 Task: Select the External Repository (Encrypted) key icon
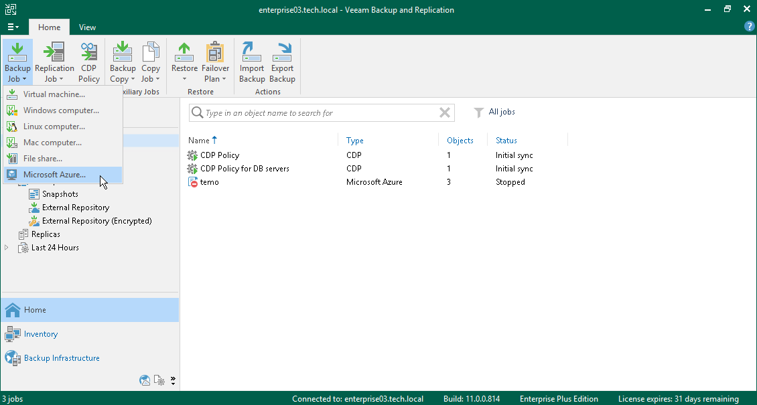pyautogui.click(x=34, y=221)
